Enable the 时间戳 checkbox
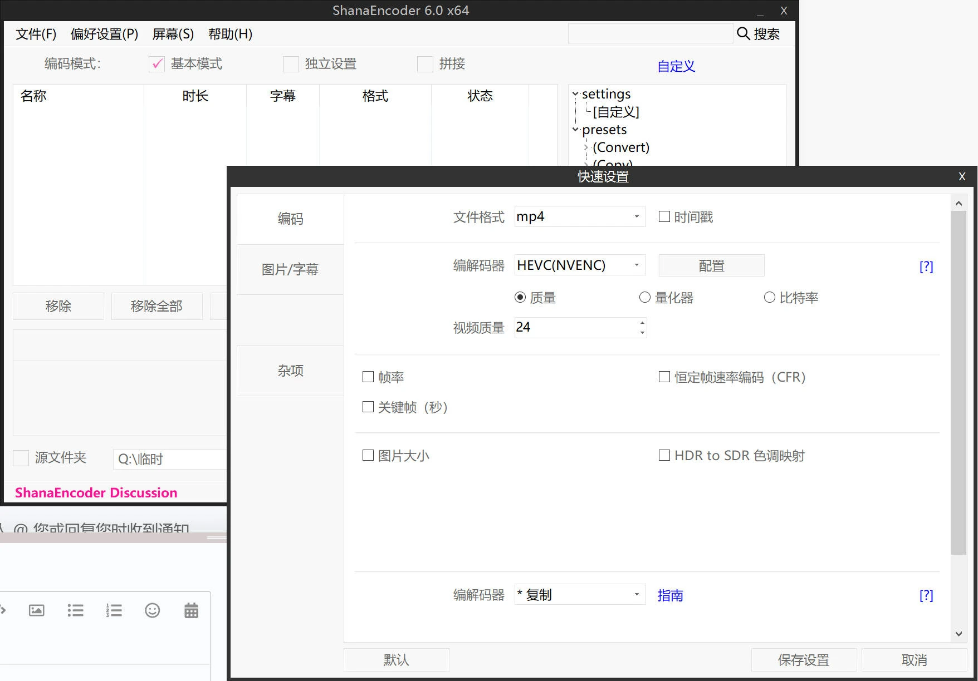978x681 pixels. (x=664, y=216)
